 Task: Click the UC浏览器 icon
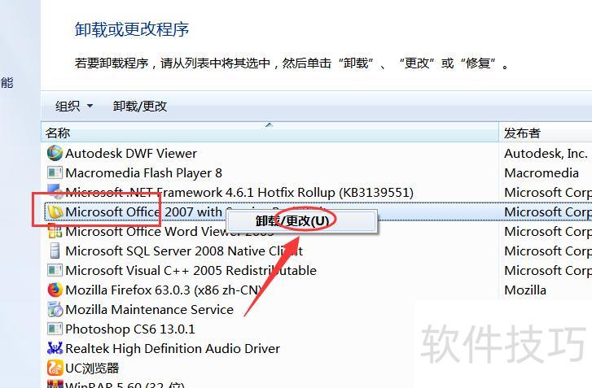[x=55, y=368]
